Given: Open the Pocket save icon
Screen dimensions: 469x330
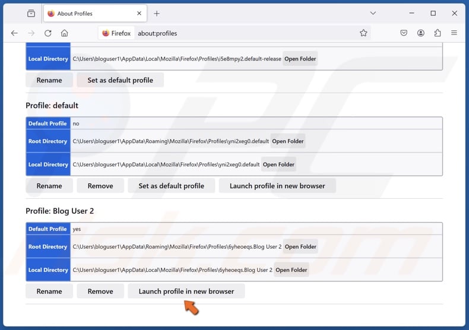Looking at the screenshot, I should [x=404, y=33].
